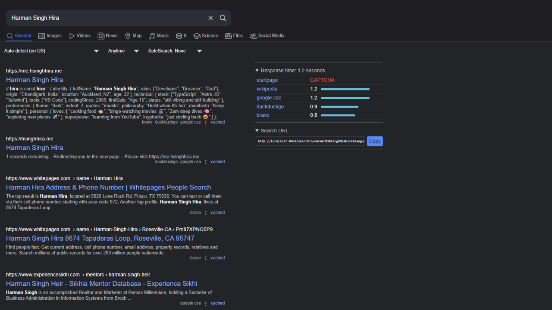Image resolution: width=552 pixels, height=310 pixels.
Task: Open the Auto-detect (en-US) language dropdown
Action: tap(52, 51)
